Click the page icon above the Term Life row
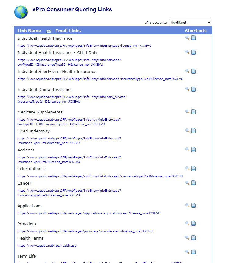The width and height of the screenshot is (225, 263). point(194,252)
